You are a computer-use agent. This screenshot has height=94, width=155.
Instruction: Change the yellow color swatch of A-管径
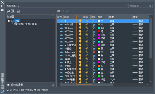click(99, 49)
